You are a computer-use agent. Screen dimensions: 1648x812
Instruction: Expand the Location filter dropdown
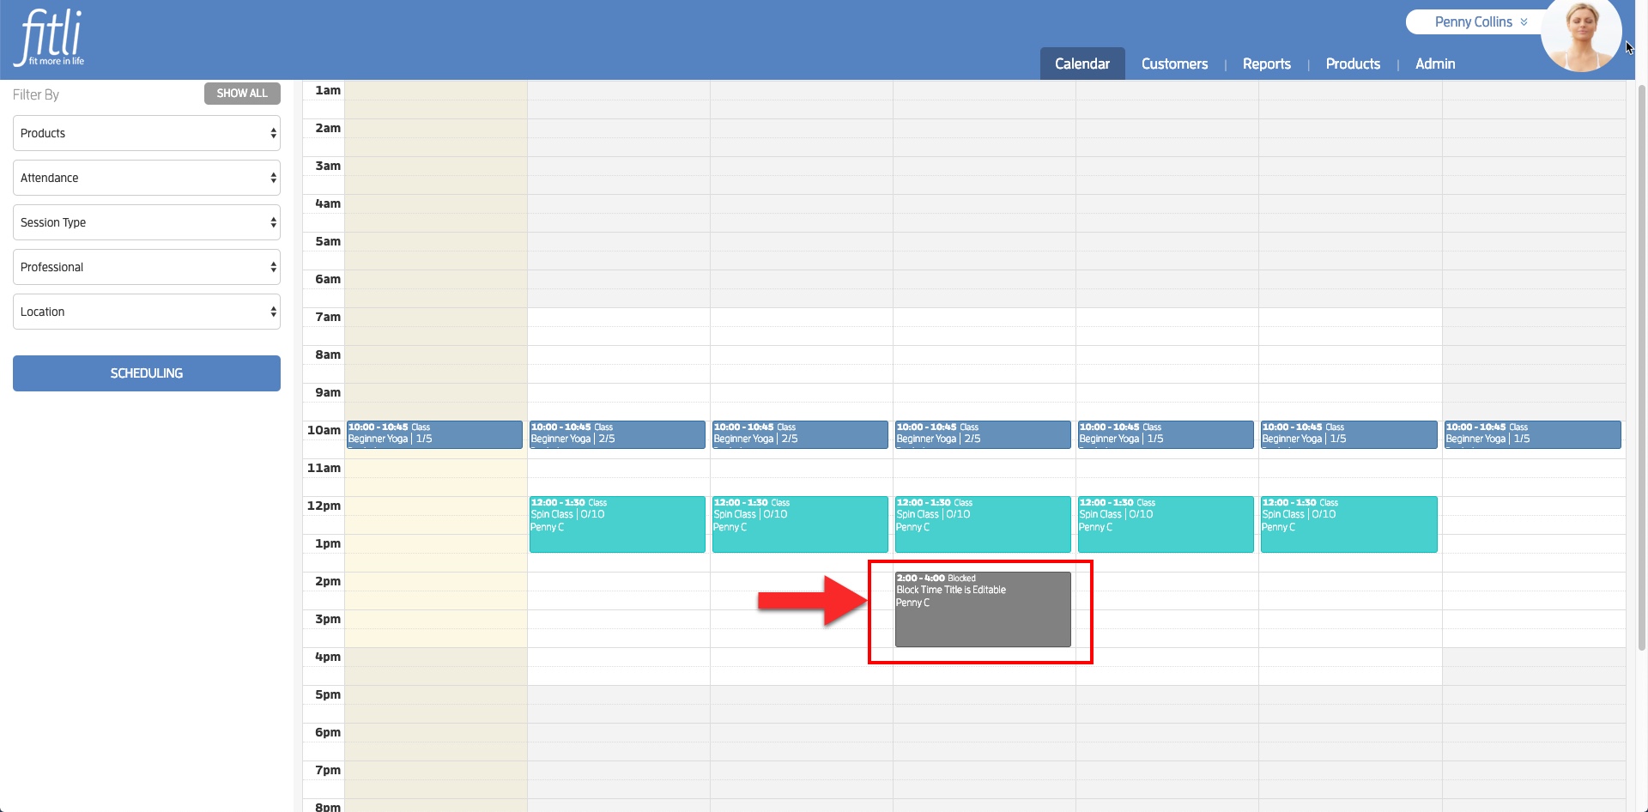pos(147,312)
